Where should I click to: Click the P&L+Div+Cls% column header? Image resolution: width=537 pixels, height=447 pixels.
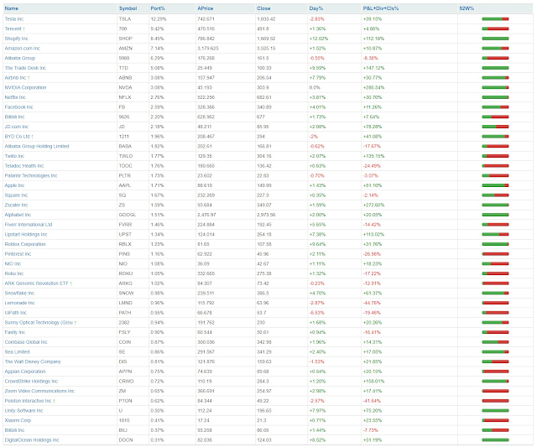coord(381,8)
